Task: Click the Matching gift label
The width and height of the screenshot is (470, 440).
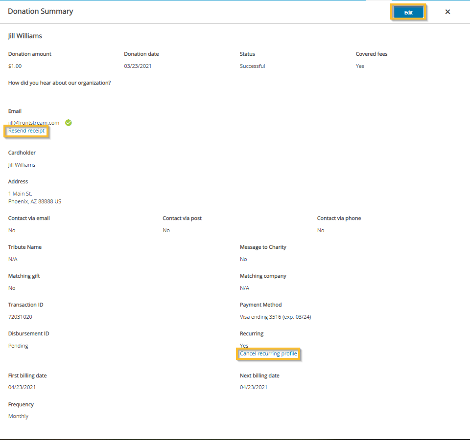Action: point(23,276)
